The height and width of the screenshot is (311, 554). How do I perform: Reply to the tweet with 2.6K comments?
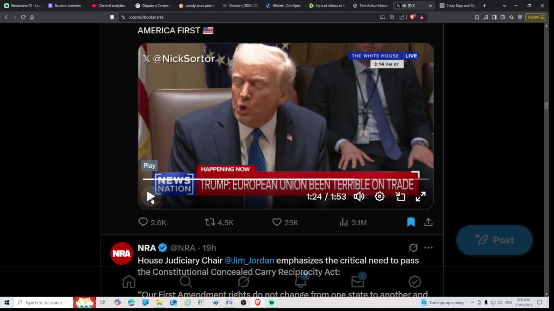coord(152,222)
